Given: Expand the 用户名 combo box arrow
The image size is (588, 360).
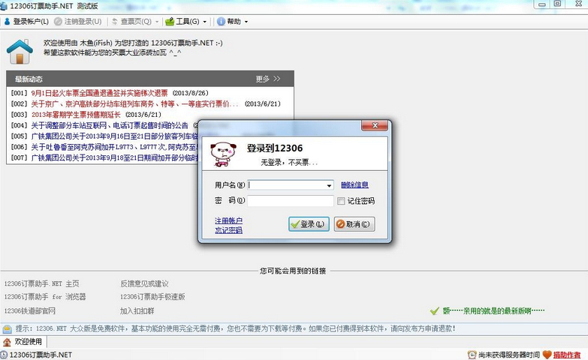Looking at the screenshot, I should click(329, 185).
